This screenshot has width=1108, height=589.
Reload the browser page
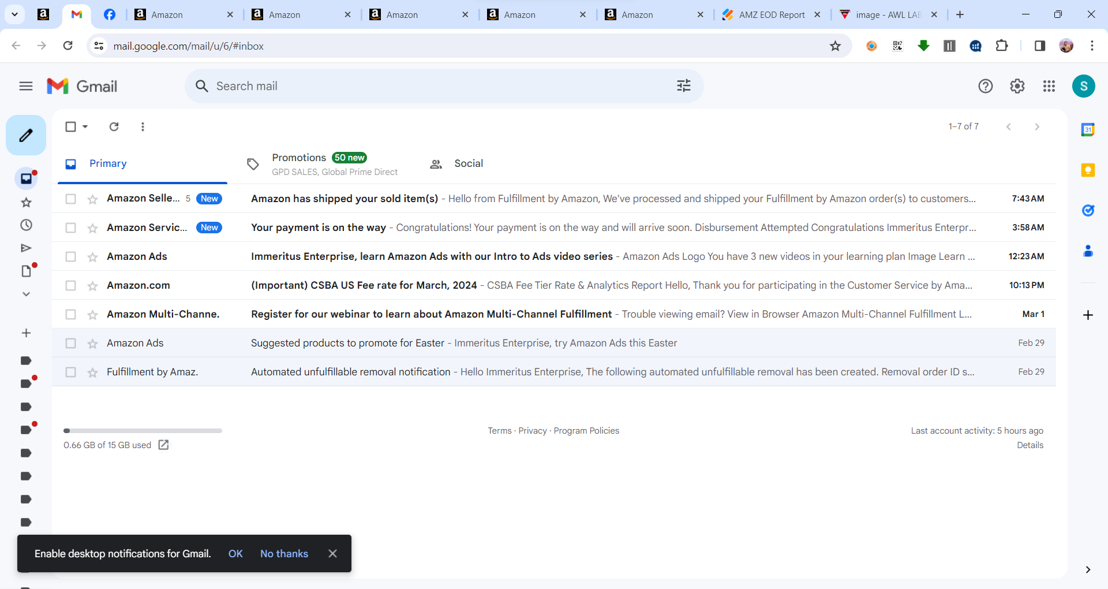68,46
